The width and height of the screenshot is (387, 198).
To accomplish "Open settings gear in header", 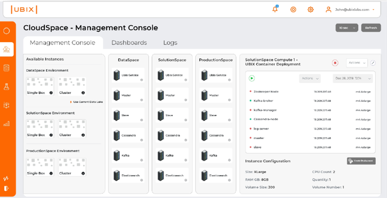I will (x=310, y=10).
